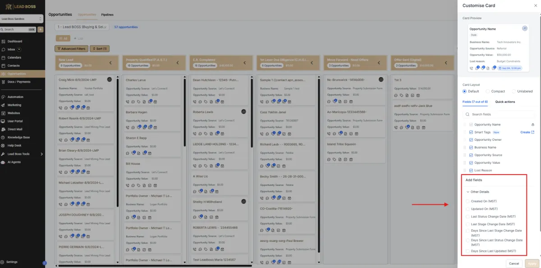The image size is (541, 268).
Task: Open Help Desk in the sidebar
Action: (14, 145)
